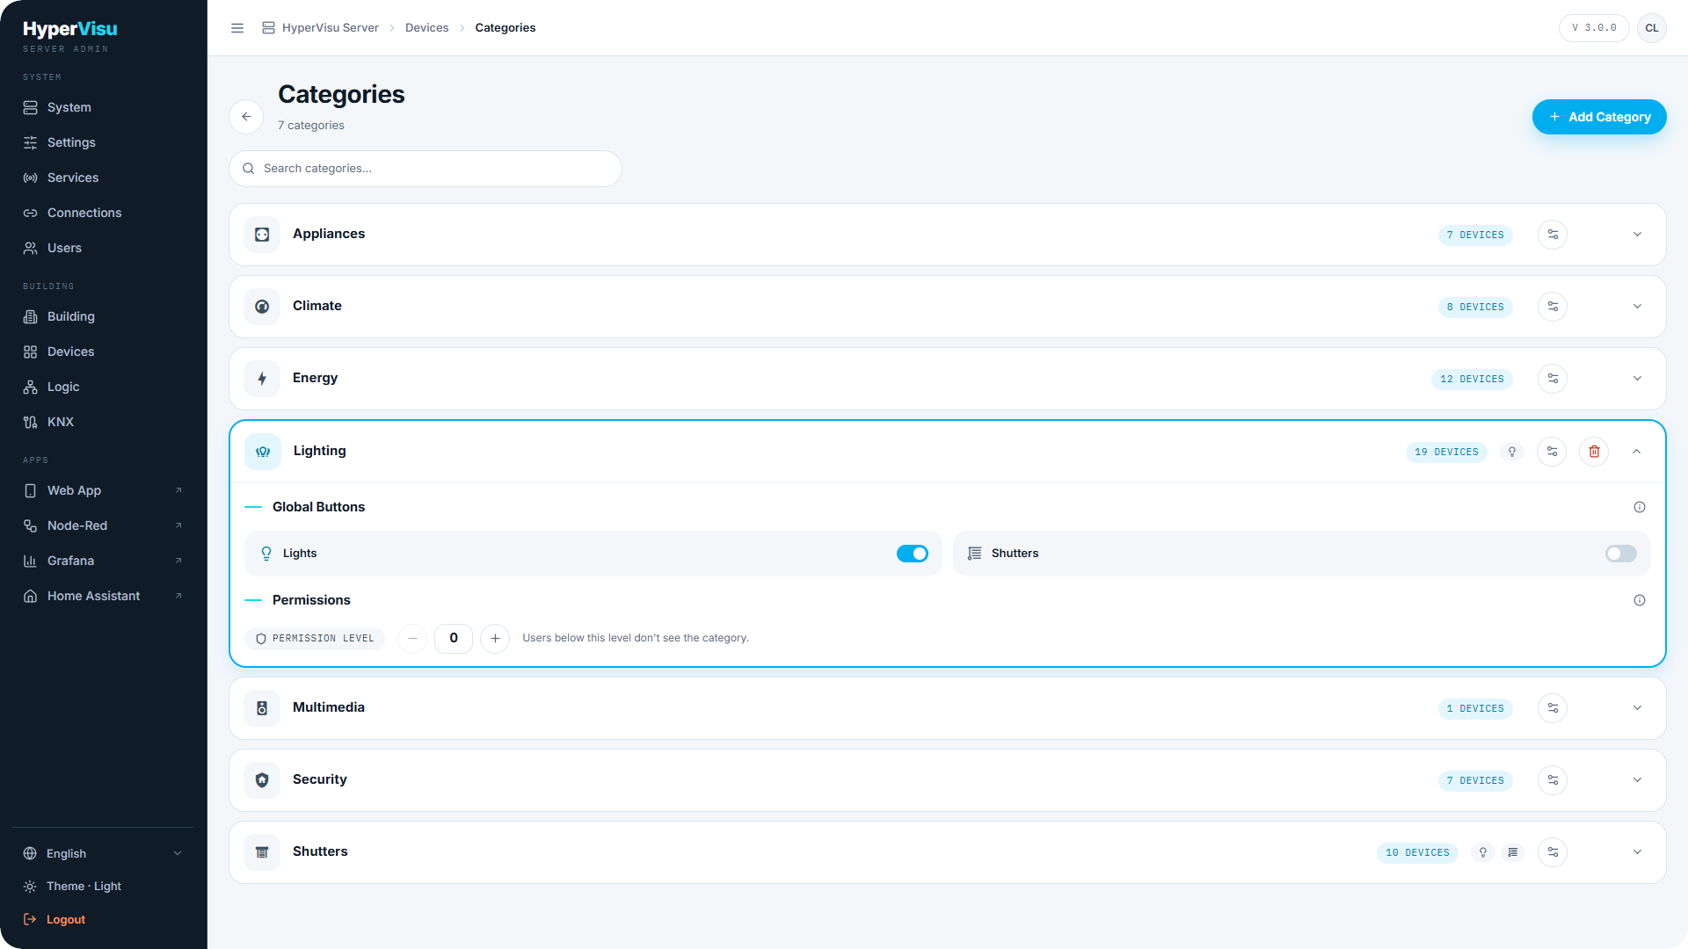Click the shutter badge icon in Shutters row
Image resolution: width=1688 pixels, height=949 pixels.
(x=1512, y=852)
